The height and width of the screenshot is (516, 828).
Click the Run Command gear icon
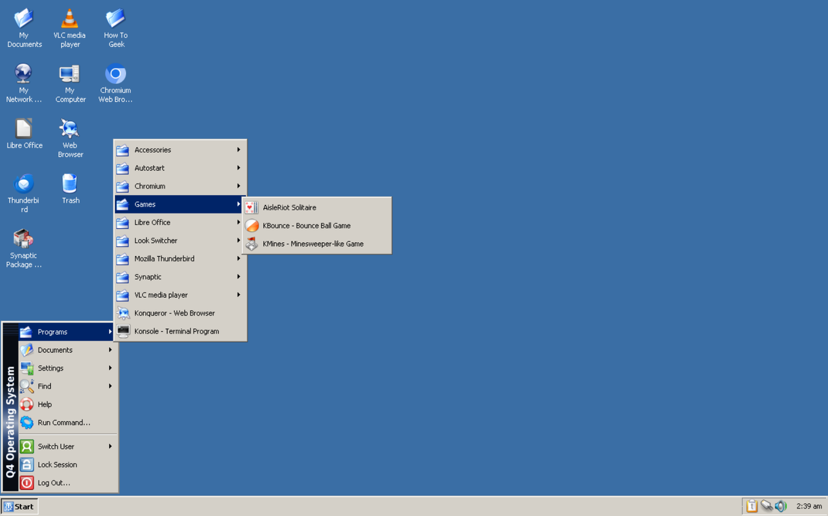tap(26, 422)
